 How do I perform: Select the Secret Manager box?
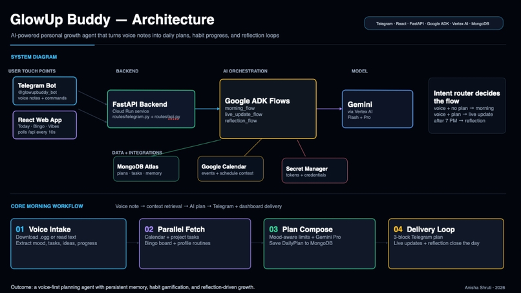(315, 171)
